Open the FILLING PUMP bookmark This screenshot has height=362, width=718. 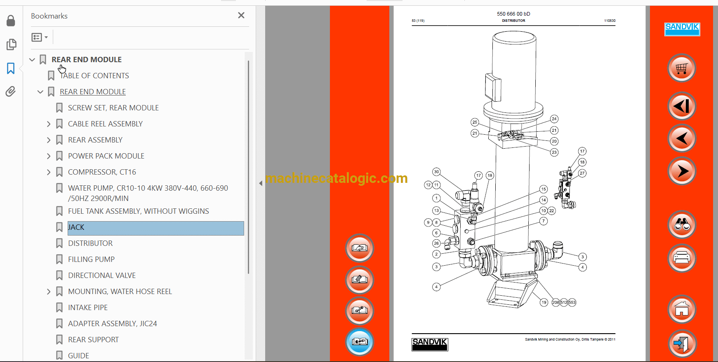(x=91, y=259)
